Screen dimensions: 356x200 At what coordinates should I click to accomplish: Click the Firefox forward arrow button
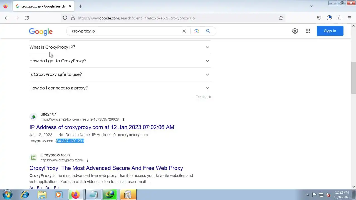pyautogui.click(x=17, y=18)
